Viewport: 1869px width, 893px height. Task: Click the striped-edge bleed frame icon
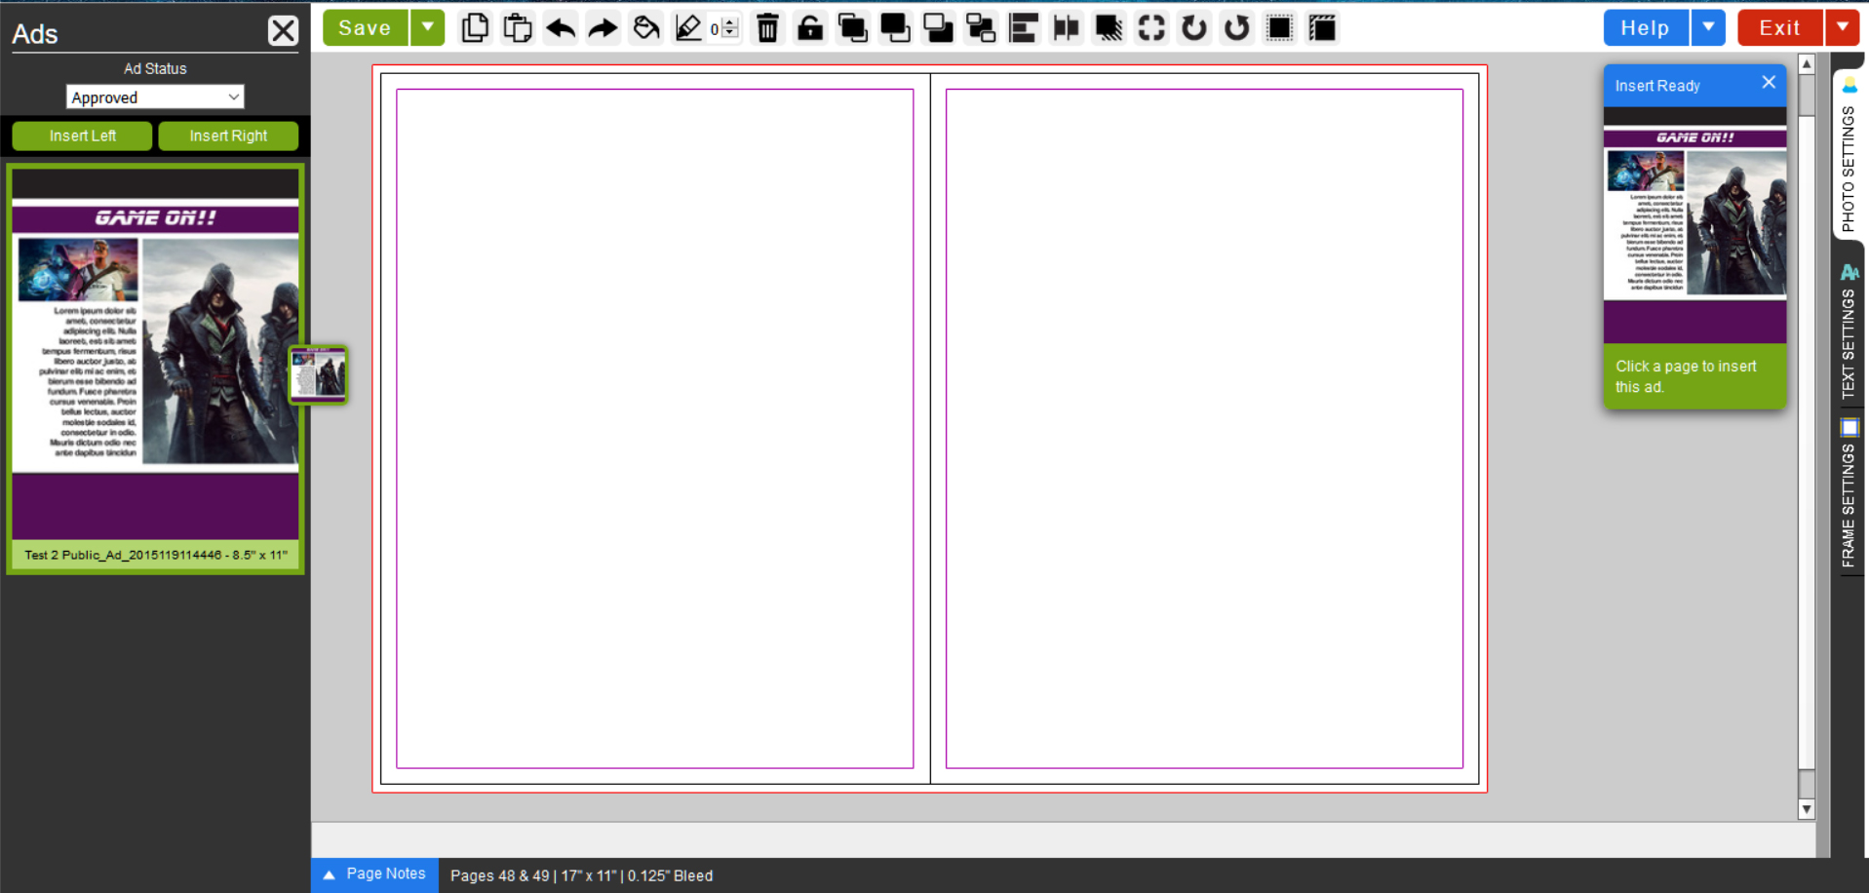1323,28
